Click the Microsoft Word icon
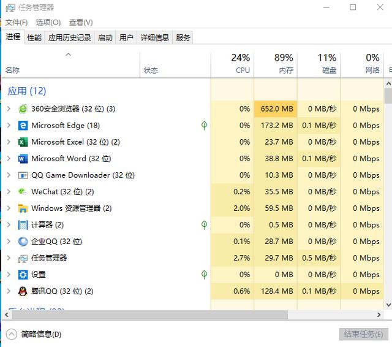The width and height of the screenshot is (392, 347). 23,159
